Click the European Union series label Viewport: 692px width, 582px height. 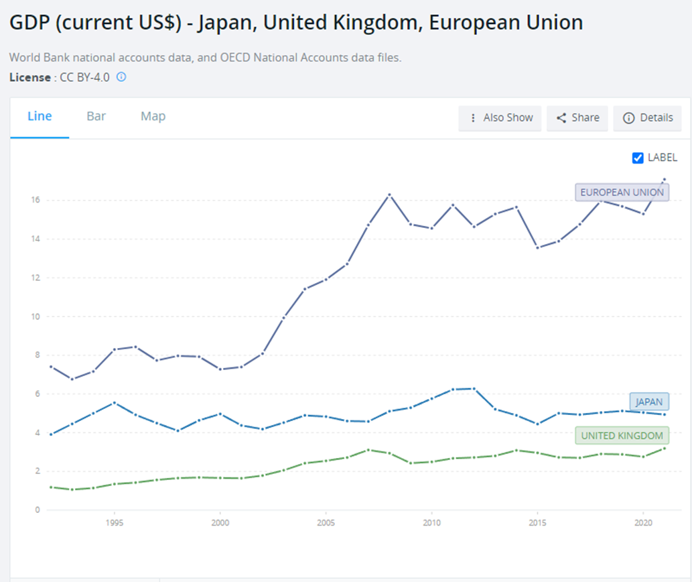622,192
